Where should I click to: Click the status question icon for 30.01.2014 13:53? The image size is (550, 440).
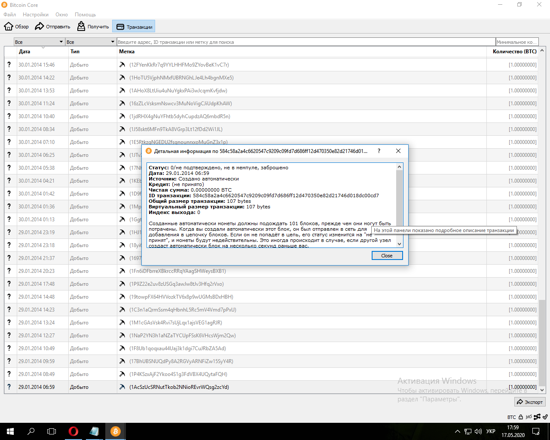9,91
